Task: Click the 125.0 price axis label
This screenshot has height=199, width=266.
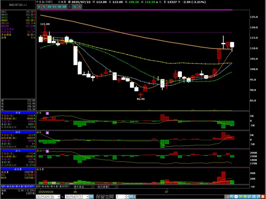Action: tap(254, 17)
